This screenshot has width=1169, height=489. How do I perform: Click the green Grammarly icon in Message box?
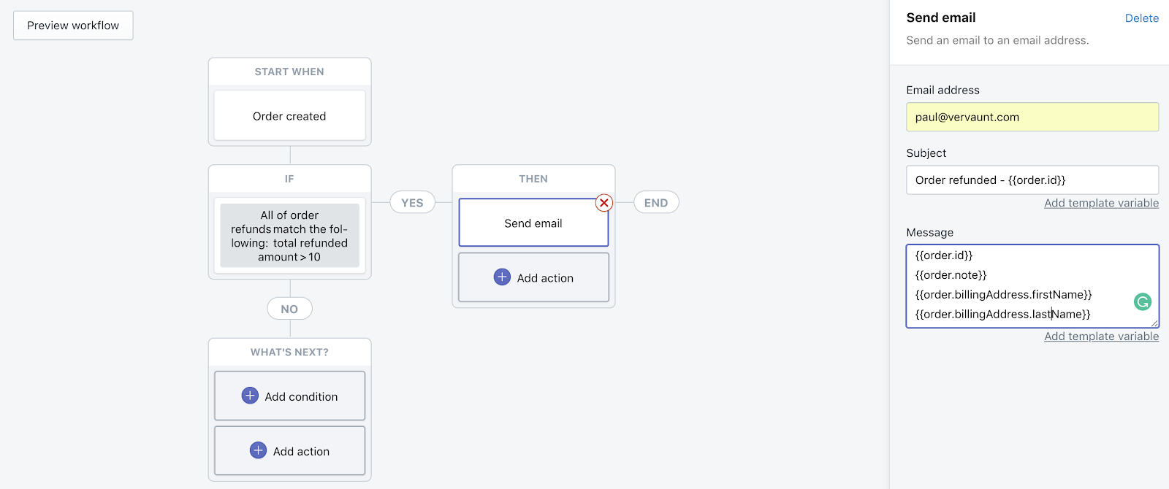tap(1142, 301)
